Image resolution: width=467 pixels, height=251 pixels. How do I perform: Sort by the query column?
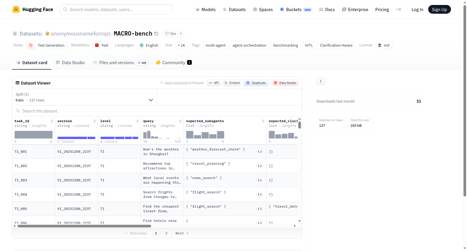click(180, 121)
